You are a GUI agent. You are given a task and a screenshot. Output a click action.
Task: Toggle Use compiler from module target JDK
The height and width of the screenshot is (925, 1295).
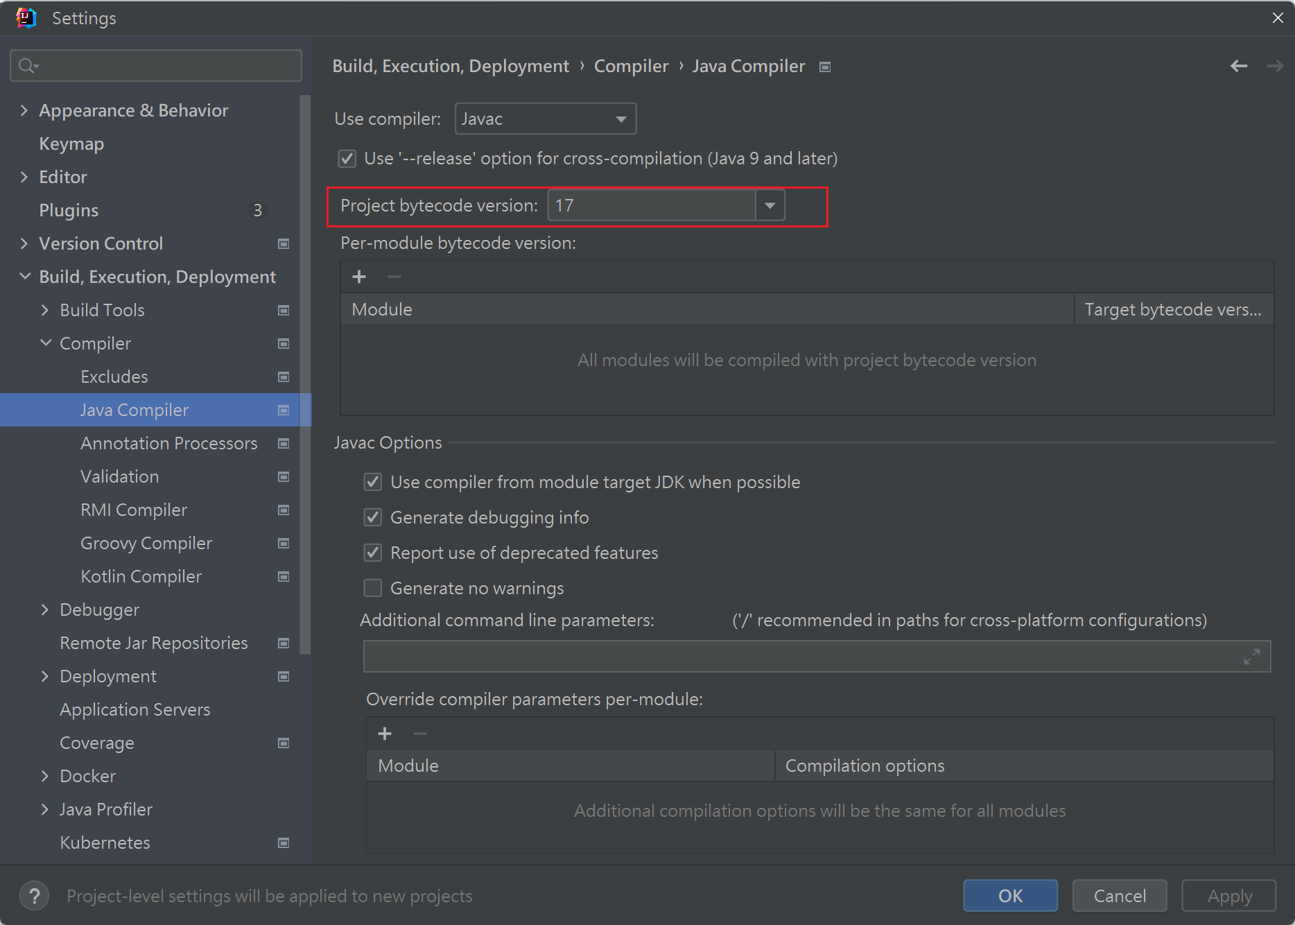point(373,482)
